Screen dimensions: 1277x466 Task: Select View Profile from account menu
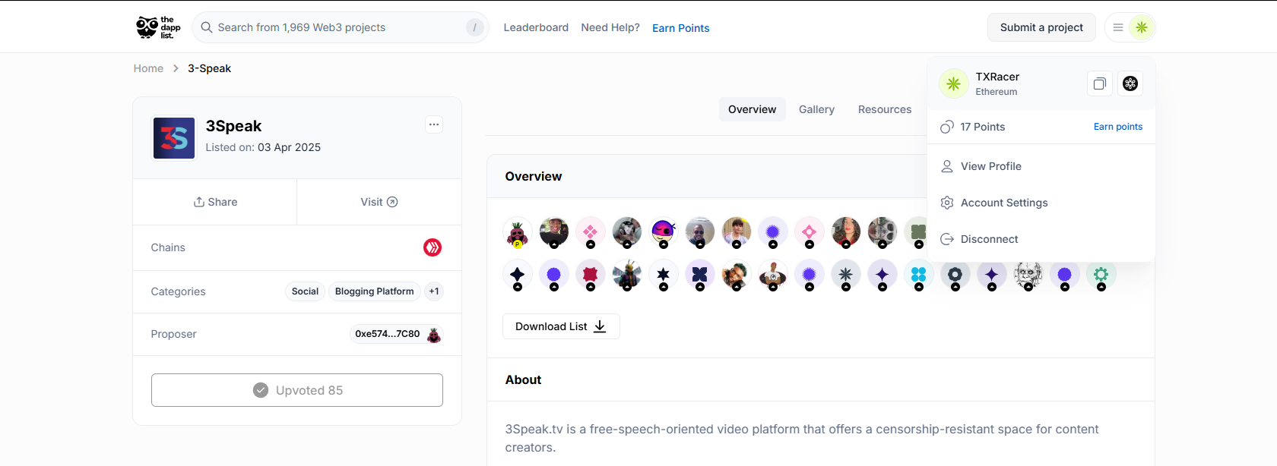tap(990, 166)
